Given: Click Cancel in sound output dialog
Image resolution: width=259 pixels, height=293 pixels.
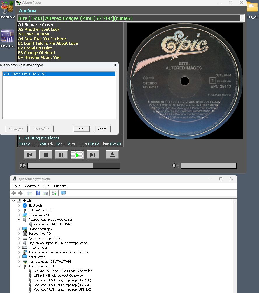Looking at the screenshot, I should coord(103,129).
